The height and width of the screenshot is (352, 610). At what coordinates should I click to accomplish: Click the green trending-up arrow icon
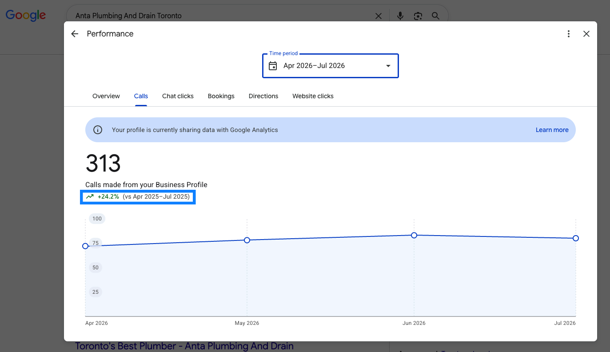point(90,196)
